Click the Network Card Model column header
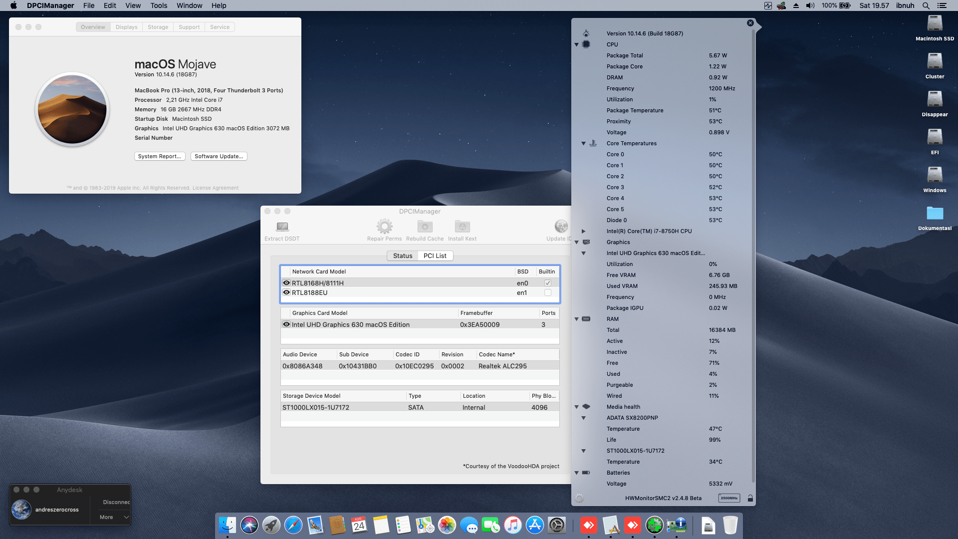 (x=402, y=271)
